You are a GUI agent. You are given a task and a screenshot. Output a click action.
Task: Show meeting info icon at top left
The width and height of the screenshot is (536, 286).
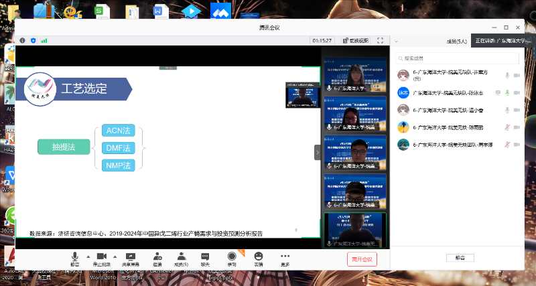coord(22,40)
